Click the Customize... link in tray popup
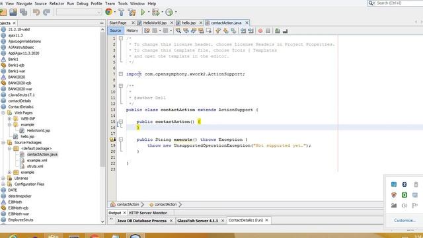 (x=404, y=220)
